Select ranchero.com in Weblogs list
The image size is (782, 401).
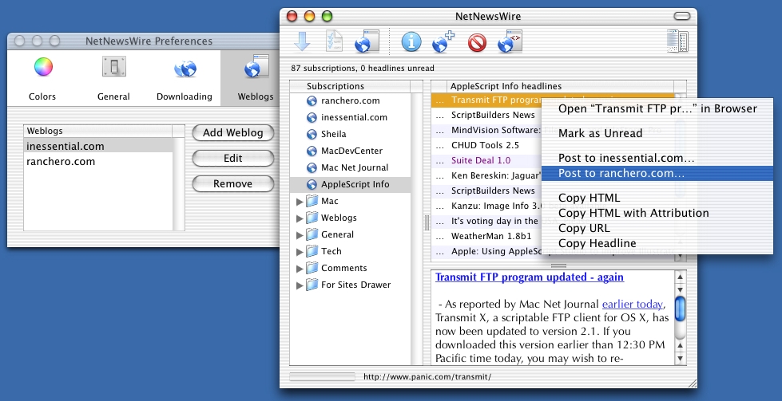(98, 162)
